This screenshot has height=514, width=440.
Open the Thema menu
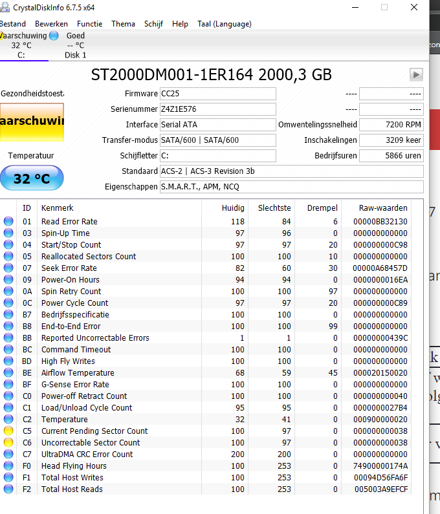[x=123, y=24]
